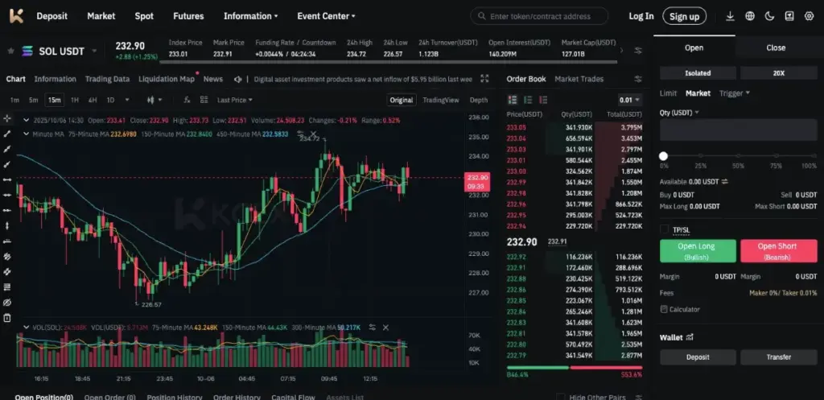Viewport: 824px width, 400px height.
Task: Switch chart to Original mode
Action: point(402,100)
